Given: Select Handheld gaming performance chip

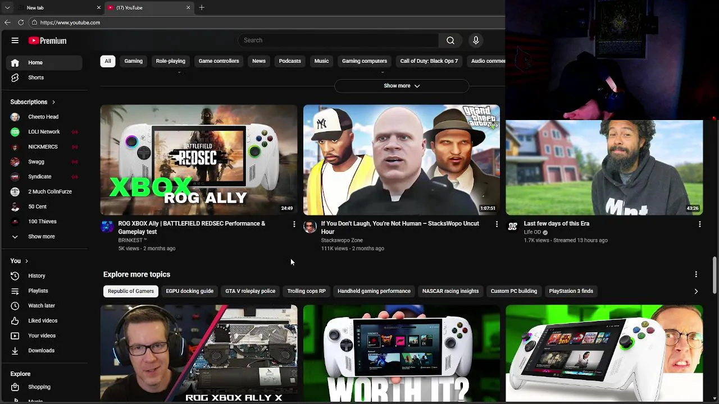Looking at the screenshot, I should 374,291.
